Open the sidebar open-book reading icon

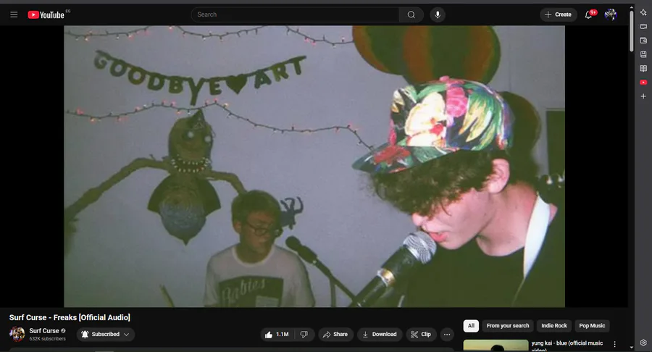tap(643, 69)
